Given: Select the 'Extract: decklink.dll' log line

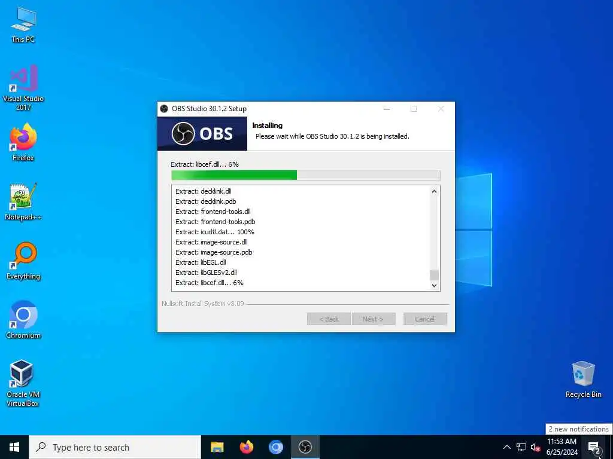Looking at the screenshot, I should 204,191.
